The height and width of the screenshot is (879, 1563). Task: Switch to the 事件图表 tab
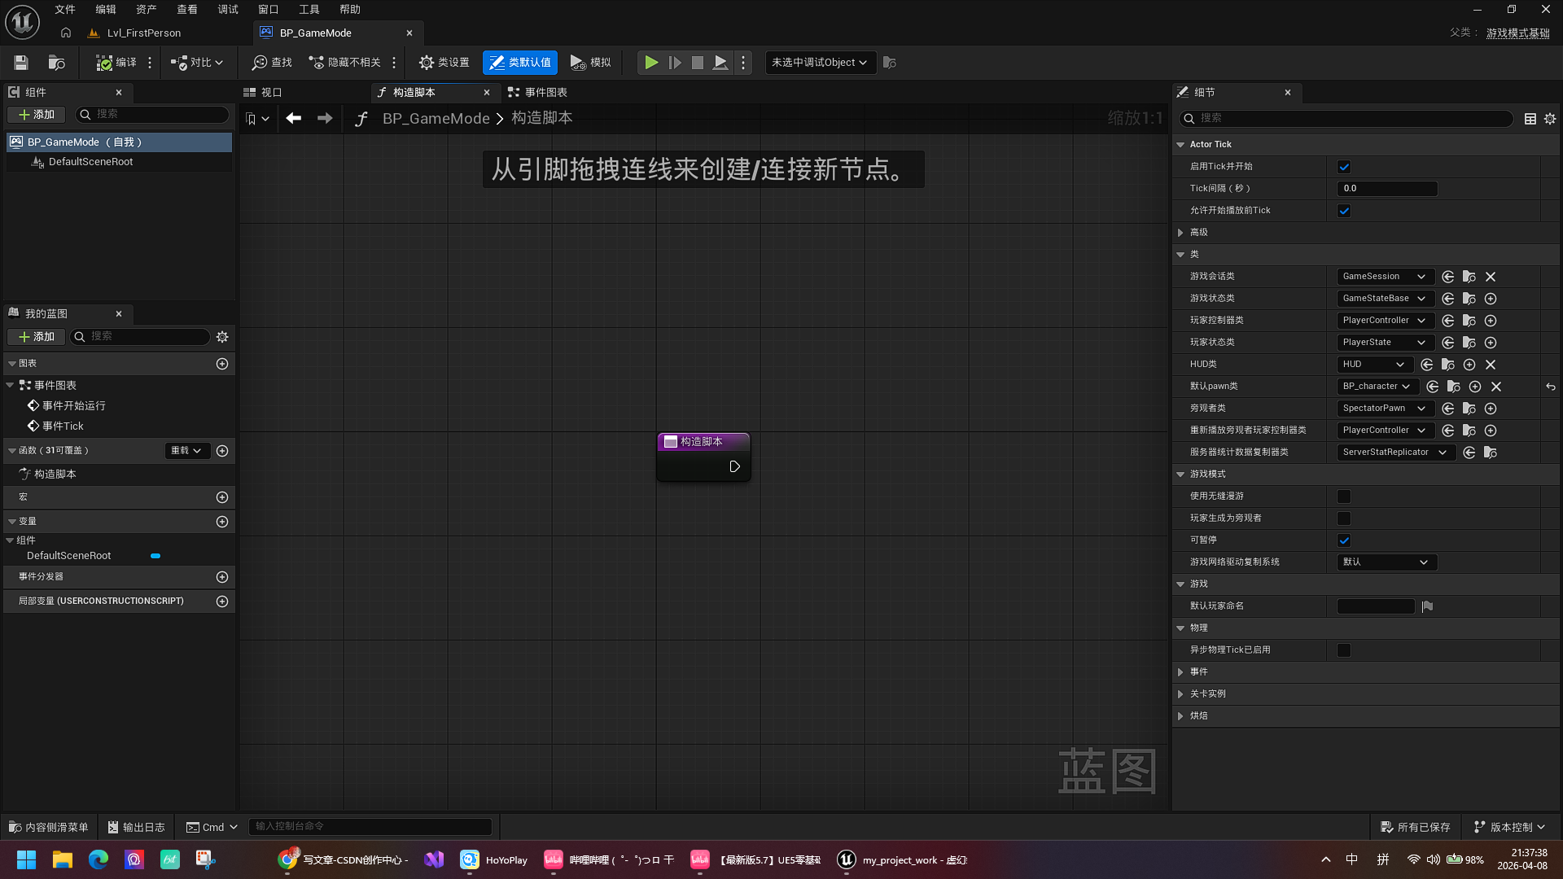point(537,93)
